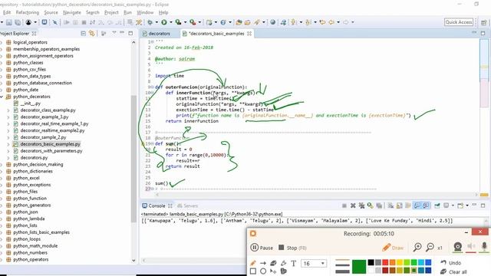Screen dimensions: 491x276
Task: Click the Back navigation arrow in toolbar
Action: 331,22
